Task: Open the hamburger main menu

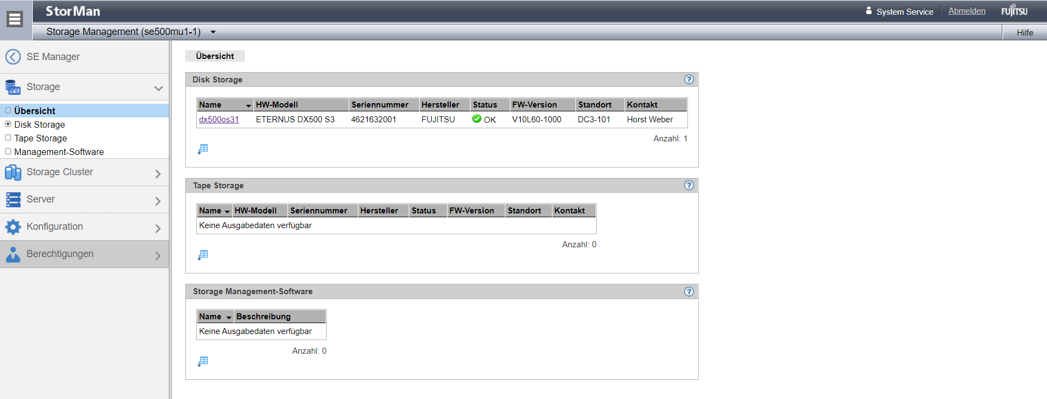Action: [15, 19]
